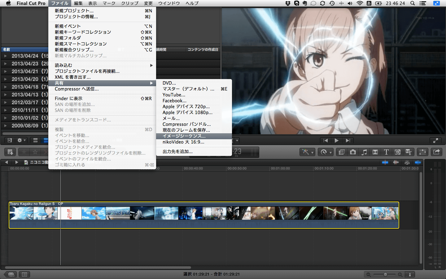
Task: Mark clip as Favorite with solid star
Action: click(24, 152)
